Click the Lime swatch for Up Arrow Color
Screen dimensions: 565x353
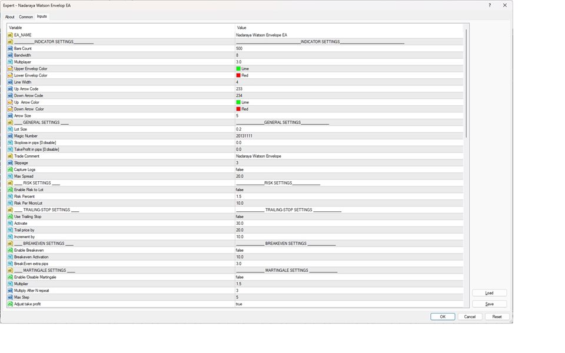click(x=238, y=102)
